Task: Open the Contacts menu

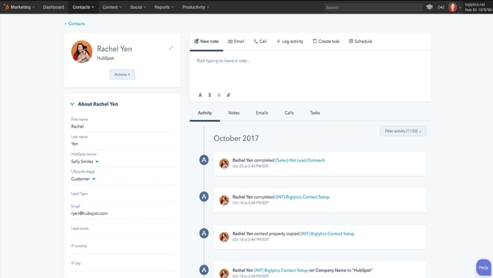Action: (83, 7)
